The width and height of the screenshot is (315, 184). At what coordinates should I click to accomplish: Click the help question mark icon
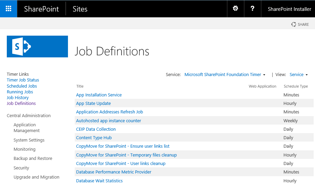coord(252,8)
